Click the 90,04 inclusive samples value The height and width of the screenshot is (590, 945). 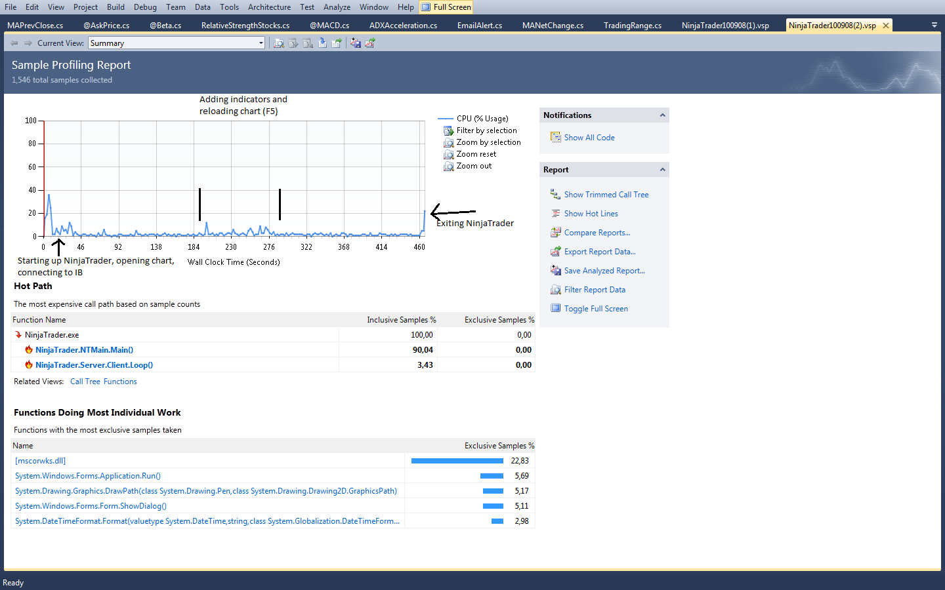423,350
